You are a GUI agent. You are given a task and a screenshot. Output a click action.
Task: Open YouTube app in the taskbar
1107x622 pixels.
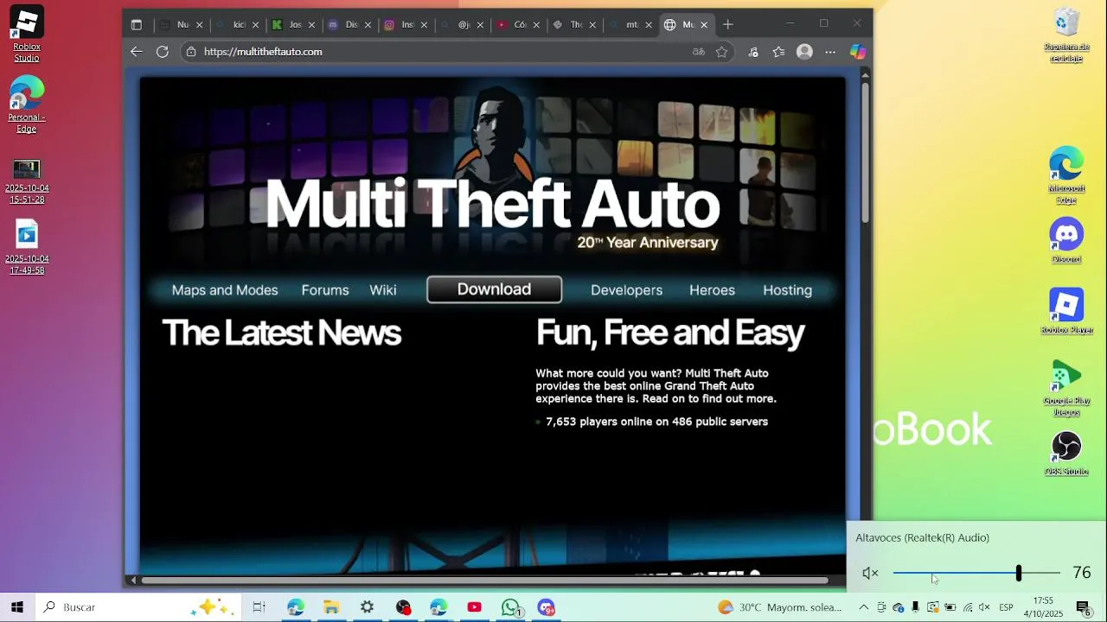(x=474, y=607)
